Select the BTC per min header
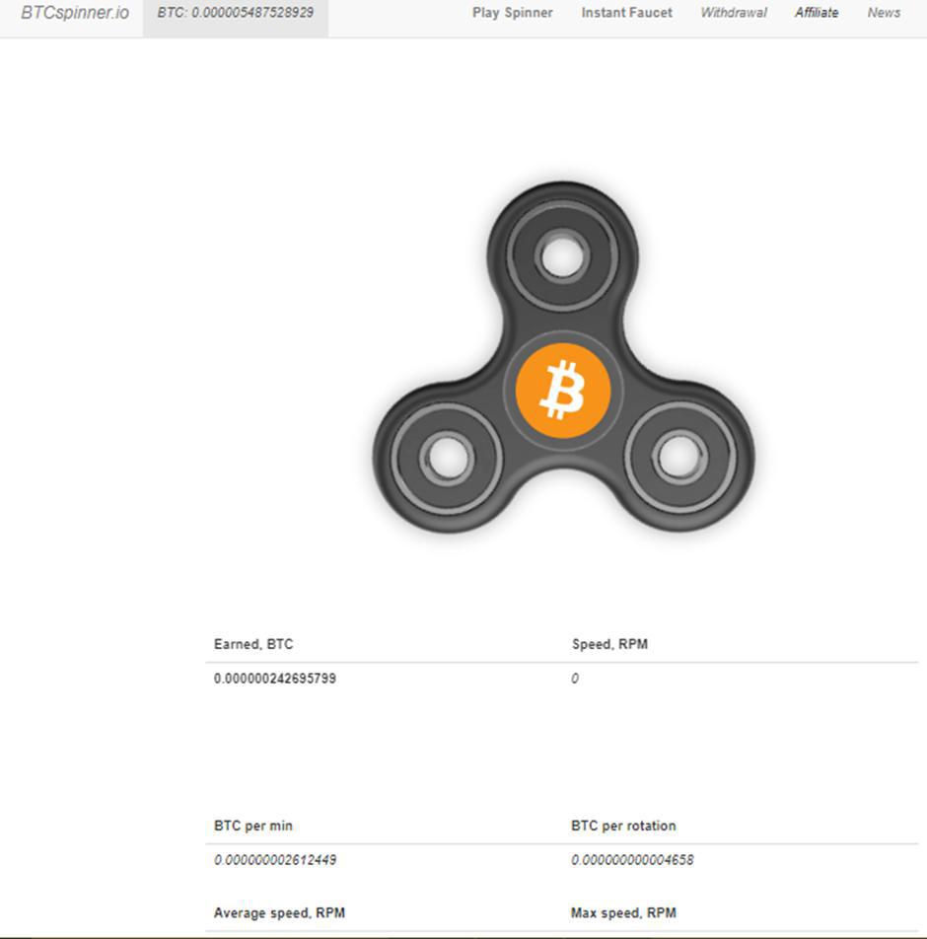927x939 pixels. tap(253, 826)
